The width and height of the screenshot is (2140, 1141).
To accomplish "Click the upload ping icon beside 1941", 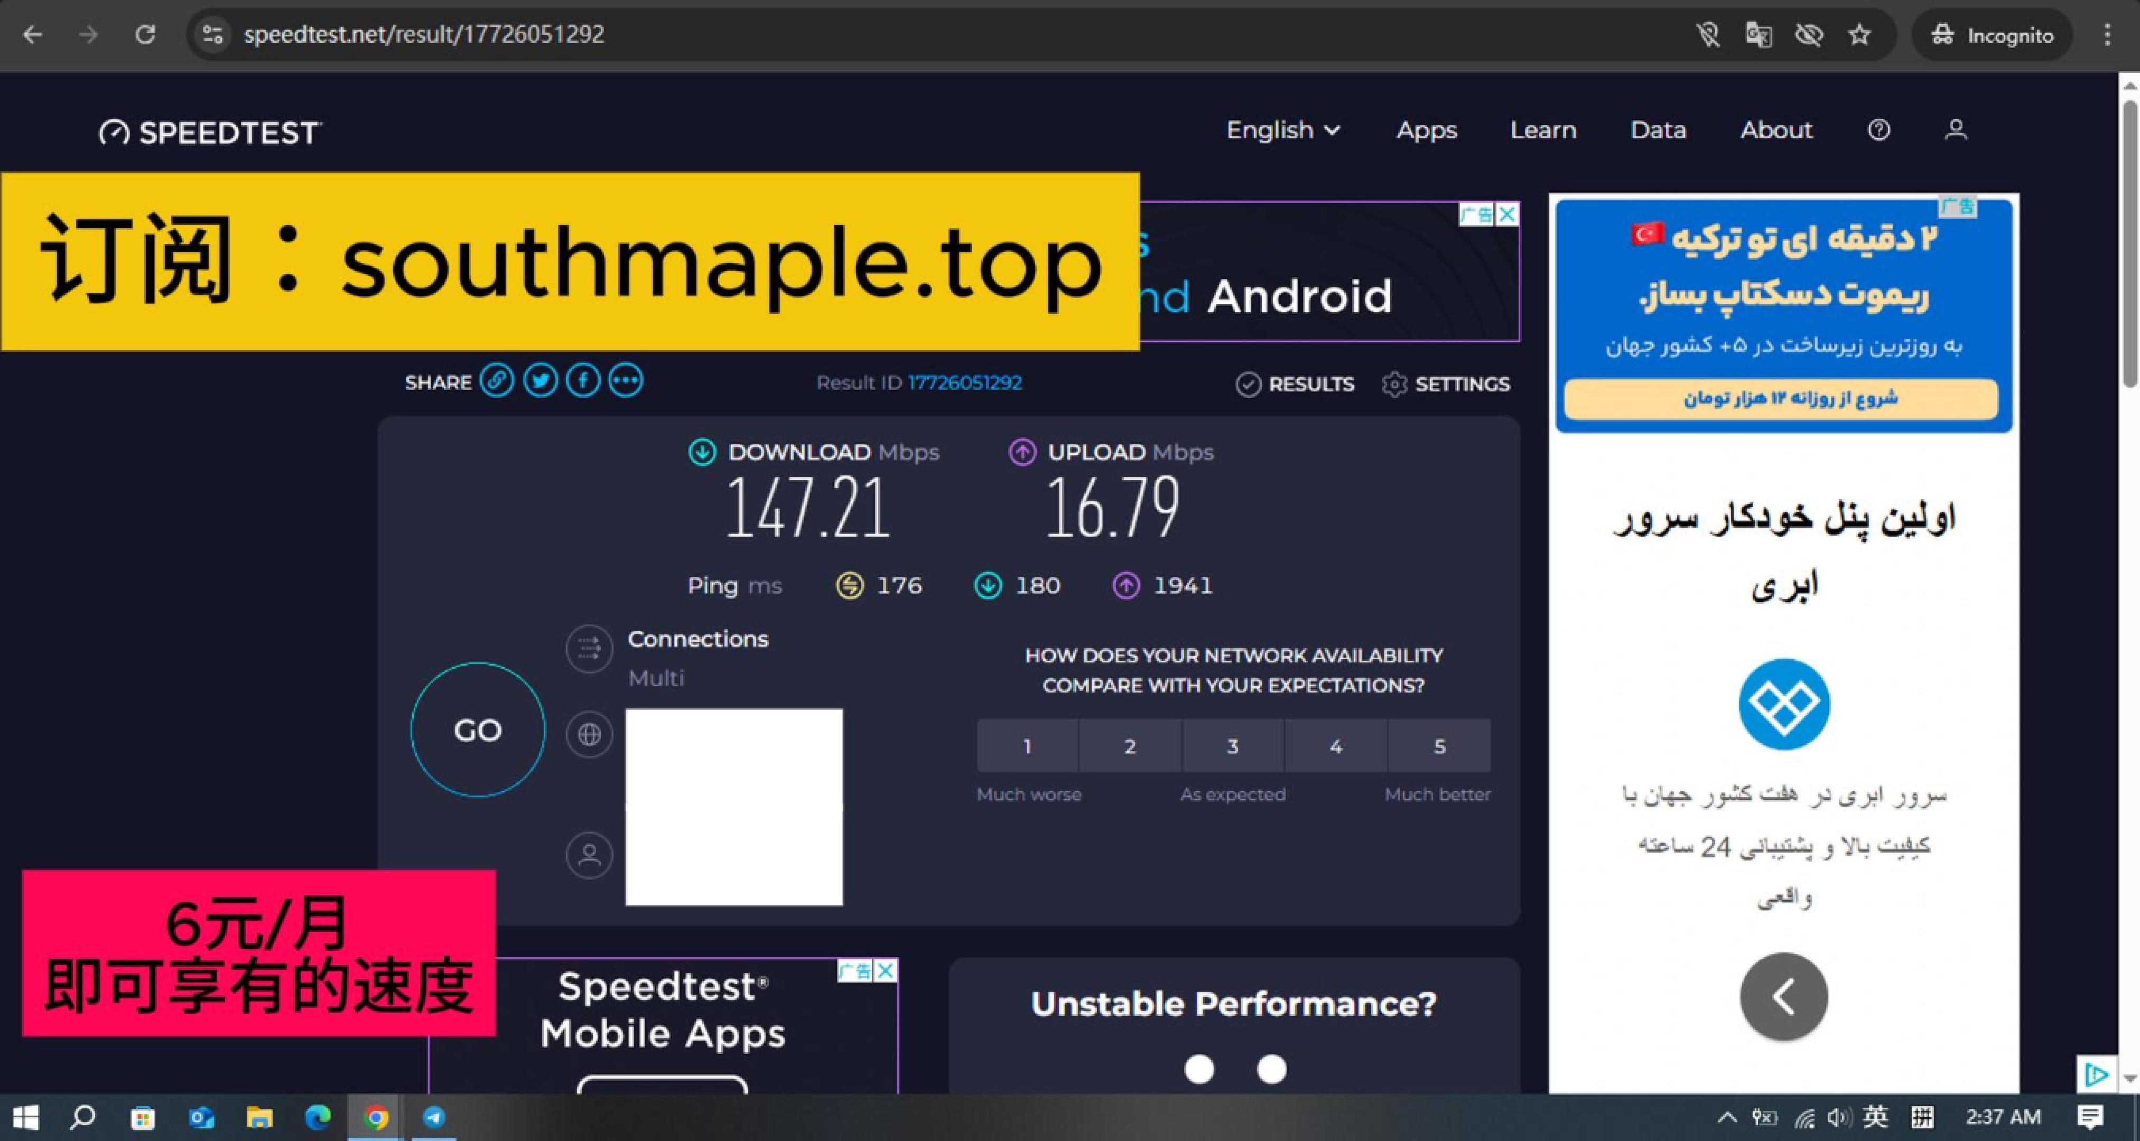I will tap(1125, 586).
